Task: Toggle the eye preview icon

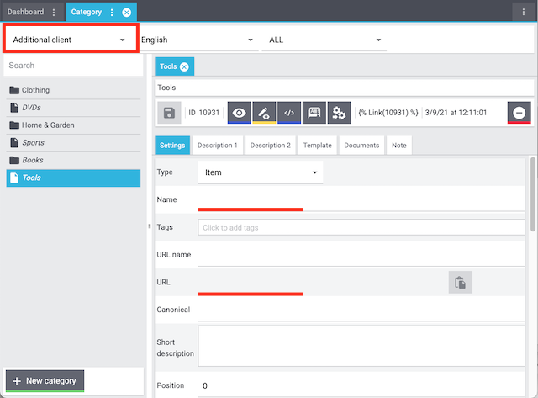Action: pyautogui.click(x=240, y=113)
